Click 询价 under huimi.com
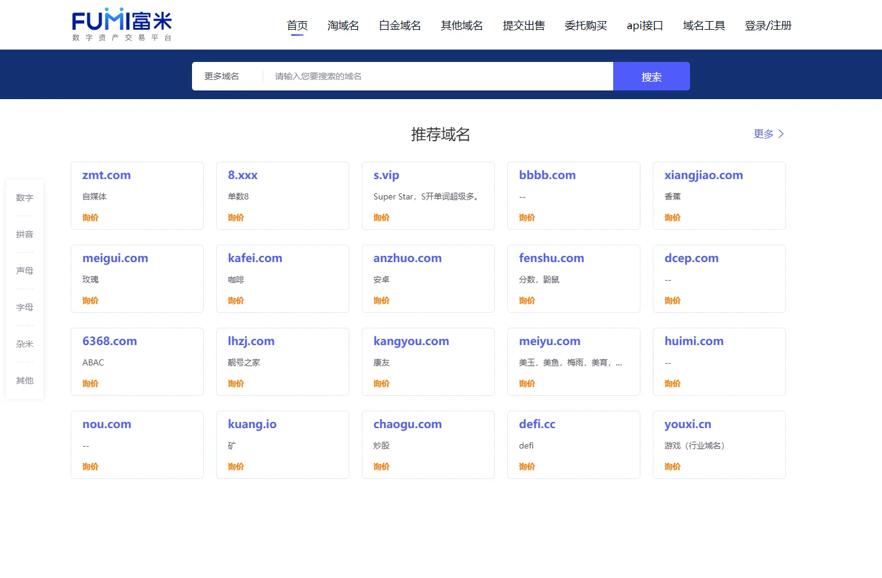This screenshot has height=578, width=882. click(x=673, y=383)
